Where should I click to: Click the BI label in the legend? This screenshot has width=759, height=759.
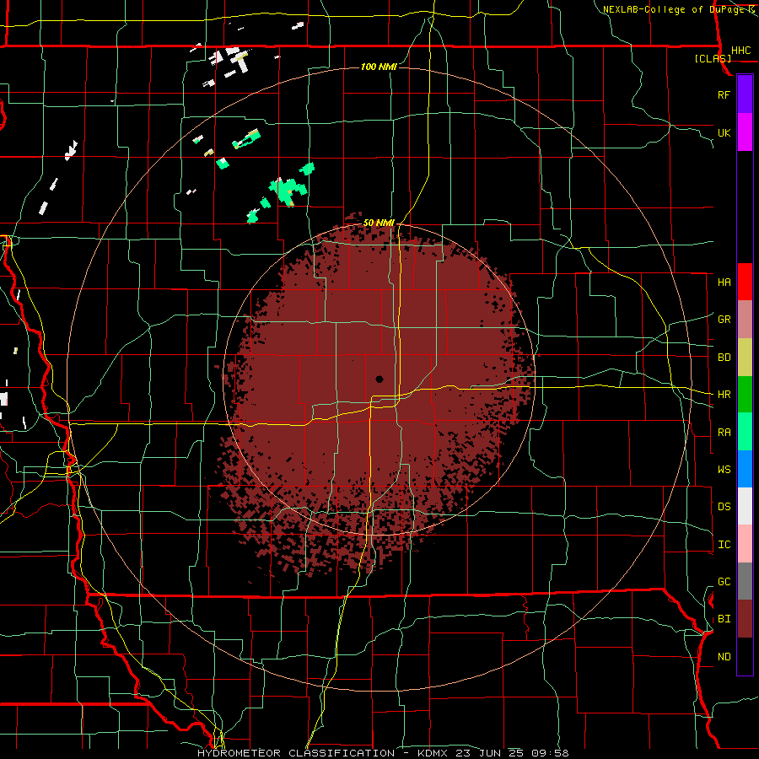click(724, 619)
